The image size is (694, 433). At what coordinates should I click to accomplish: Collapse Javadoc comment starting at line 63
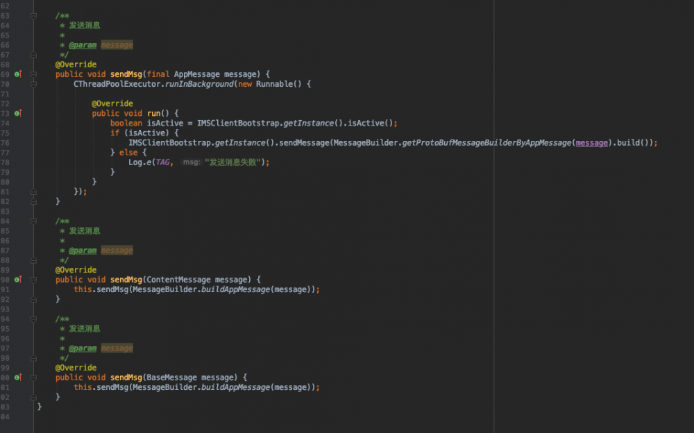[x=33, y=16]
